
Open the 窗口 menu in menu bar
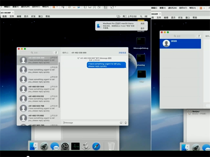click(x=41, y=16)
